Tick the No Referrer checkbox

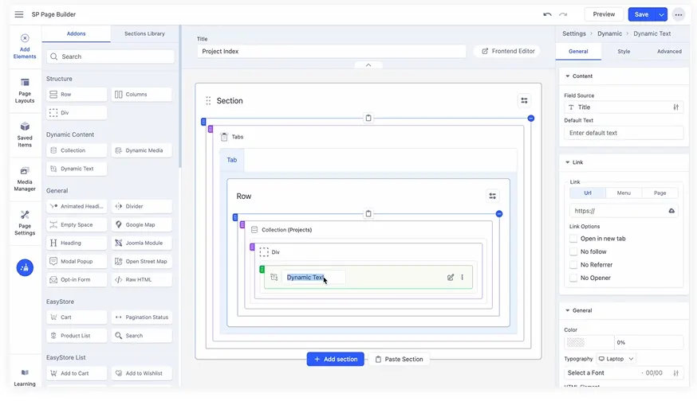(x=573, y=265)
